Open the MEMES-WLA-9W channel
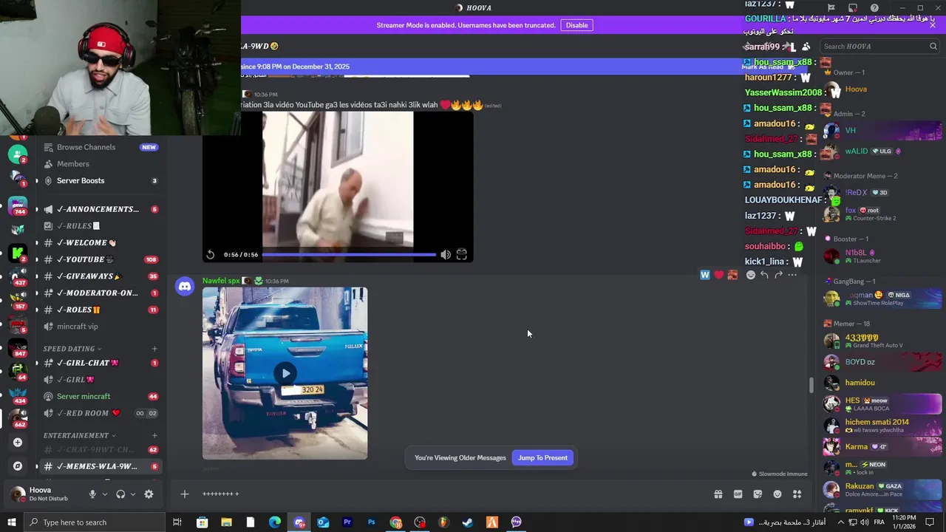The height and width of the screenshot is (532, 946). point(97,466)
